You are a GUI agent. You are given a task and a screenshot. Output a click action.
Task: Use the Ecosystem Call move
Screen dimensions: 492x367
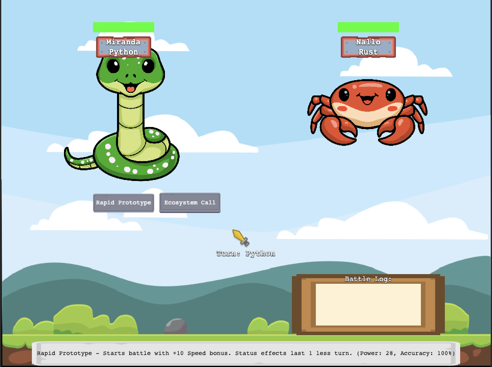click(x=190, y=203)
